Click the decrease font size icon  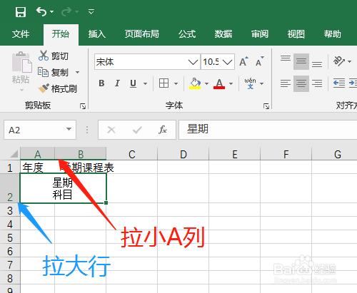pos(259,62)
